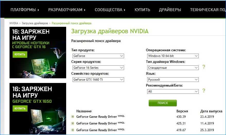Open the ПЛАТФОРМЫ menu

pos(25,10)
